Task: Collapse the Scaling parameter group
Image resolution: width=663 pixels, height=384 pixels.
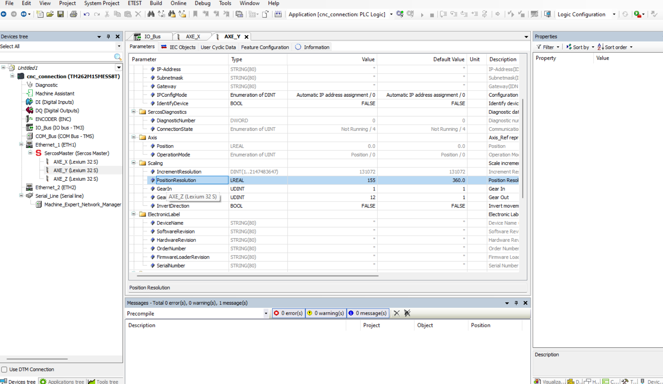Action: tap(134, 163)
